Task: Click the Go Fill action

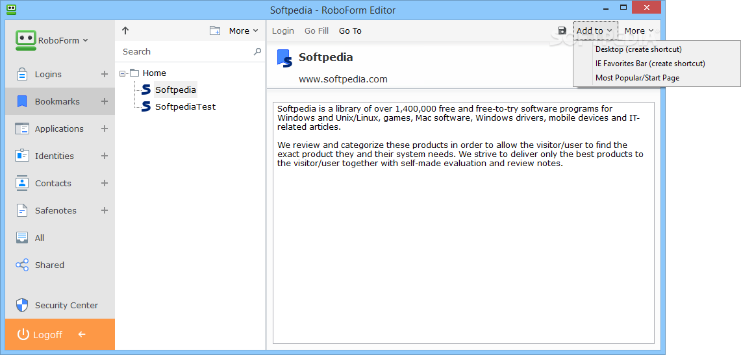Action: pyautogui.click(x=317, y=31)
